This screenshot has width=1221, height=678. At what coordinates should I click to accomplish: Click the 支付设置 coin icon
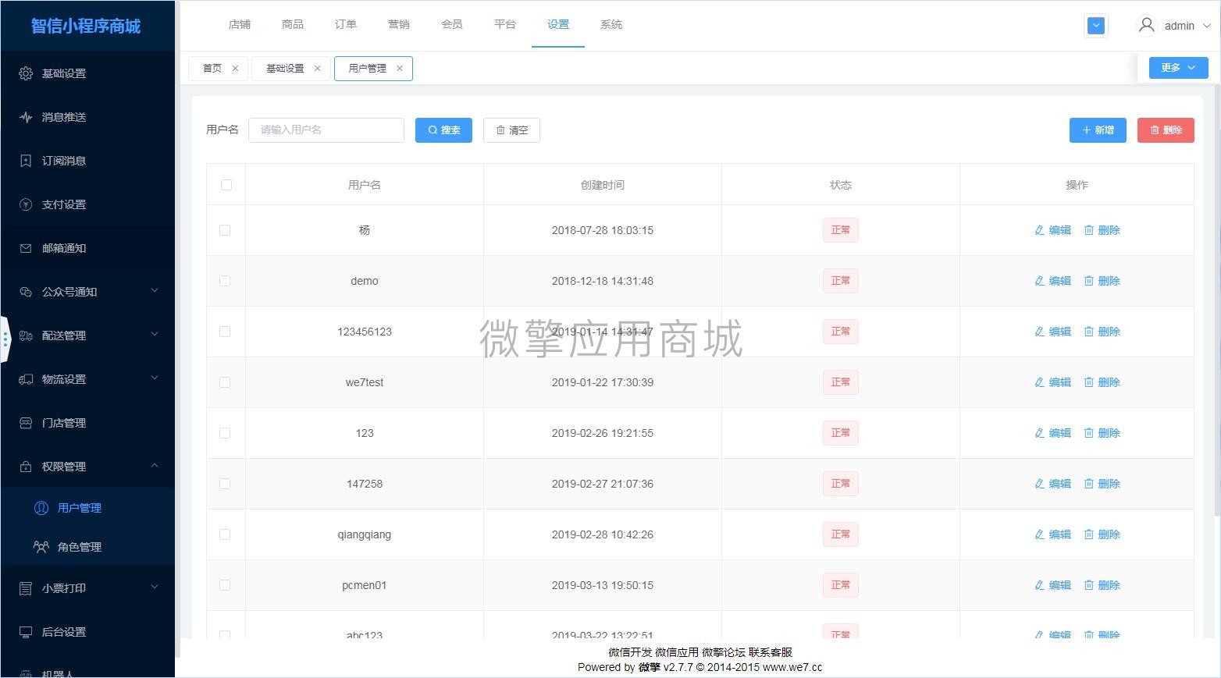click(26, 204)
